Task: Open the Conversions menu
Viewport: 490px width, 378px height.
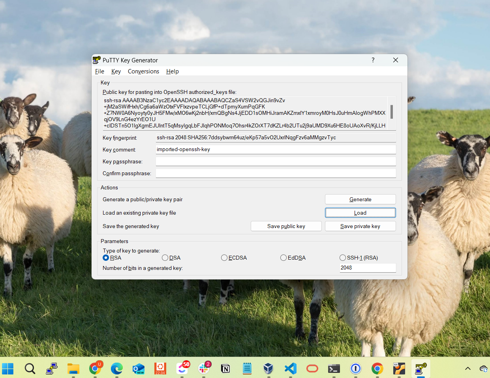Action: (143, 71)
